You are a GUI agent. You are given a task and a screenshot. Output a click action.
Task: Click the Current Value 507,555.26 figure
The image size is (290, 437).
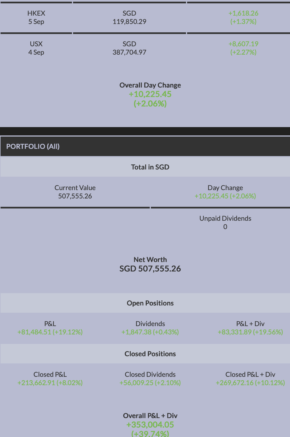tap(75, 196)
